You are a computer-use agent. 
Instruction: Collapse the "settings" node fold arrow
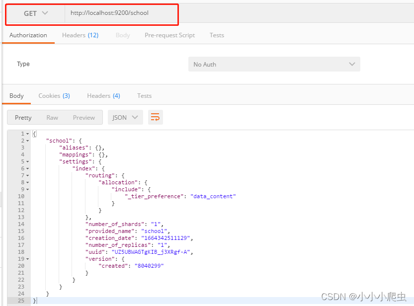27,161
